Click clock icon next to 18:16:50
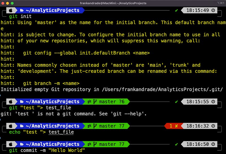This screenshot has width=226, height=154. 213,144
